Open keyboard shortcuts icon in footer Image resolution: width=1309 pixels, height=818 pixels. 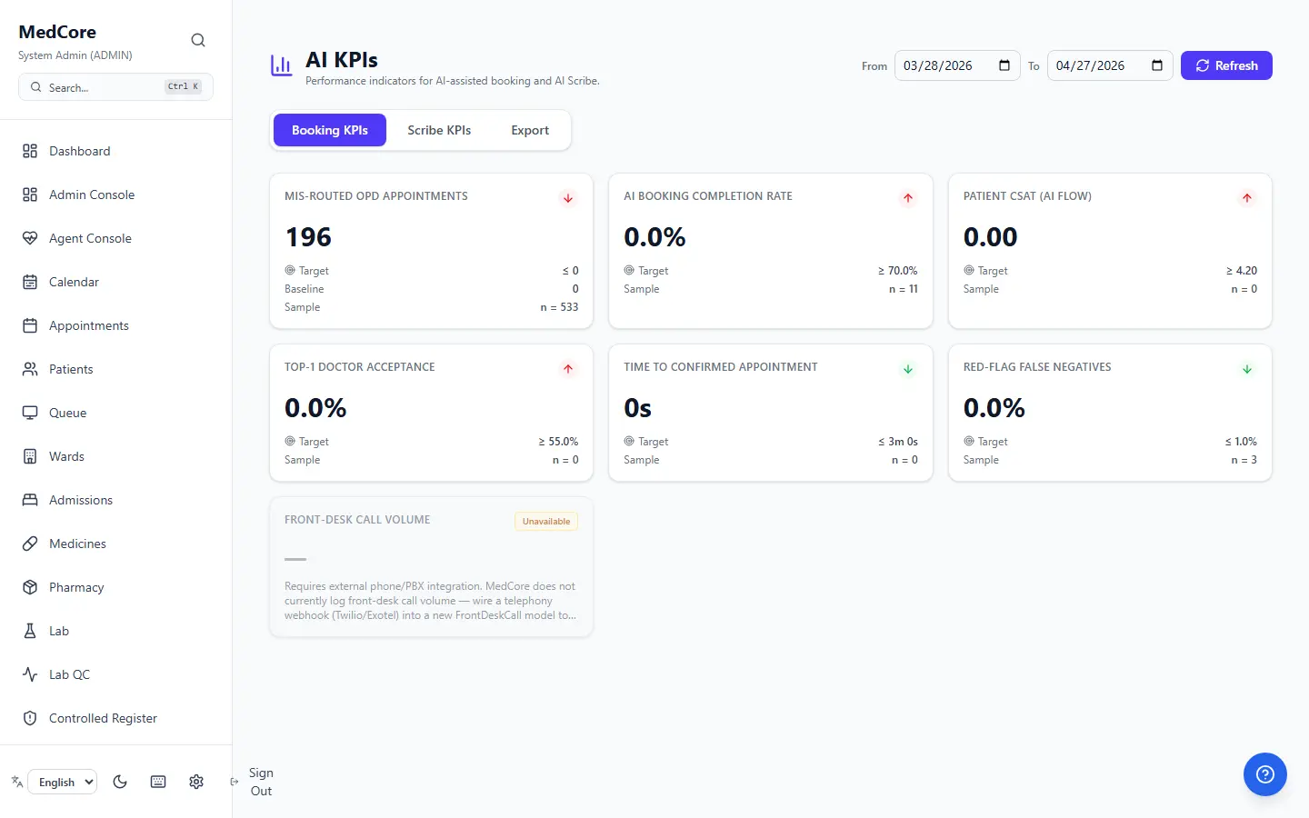pyautogui.click(x=158, y=782)
